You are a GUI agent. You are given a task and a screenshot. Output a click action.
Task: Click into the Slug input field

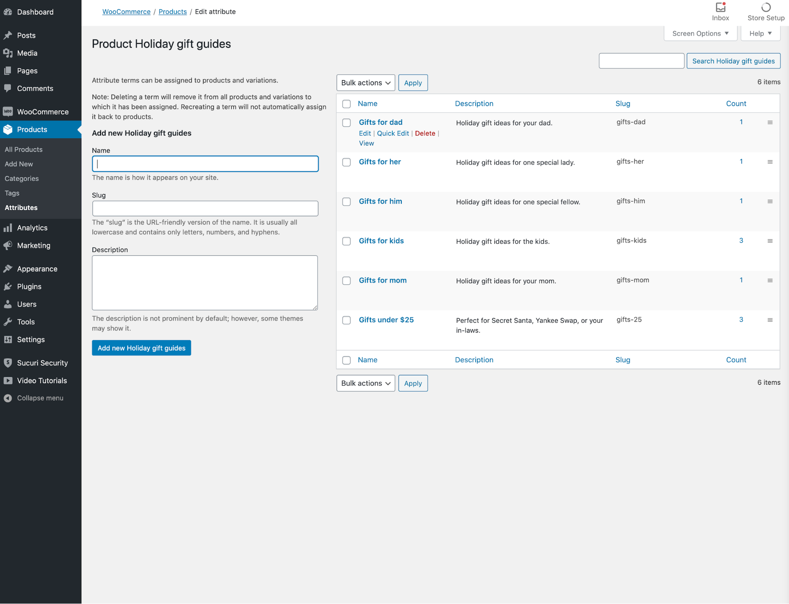coord(205,208)
